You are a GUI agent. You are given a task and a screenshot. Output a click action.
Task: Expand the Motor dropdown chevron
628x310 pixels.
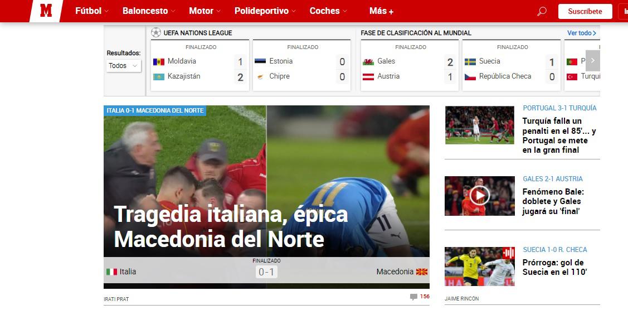pyautogui.click(x=218, y=12)
